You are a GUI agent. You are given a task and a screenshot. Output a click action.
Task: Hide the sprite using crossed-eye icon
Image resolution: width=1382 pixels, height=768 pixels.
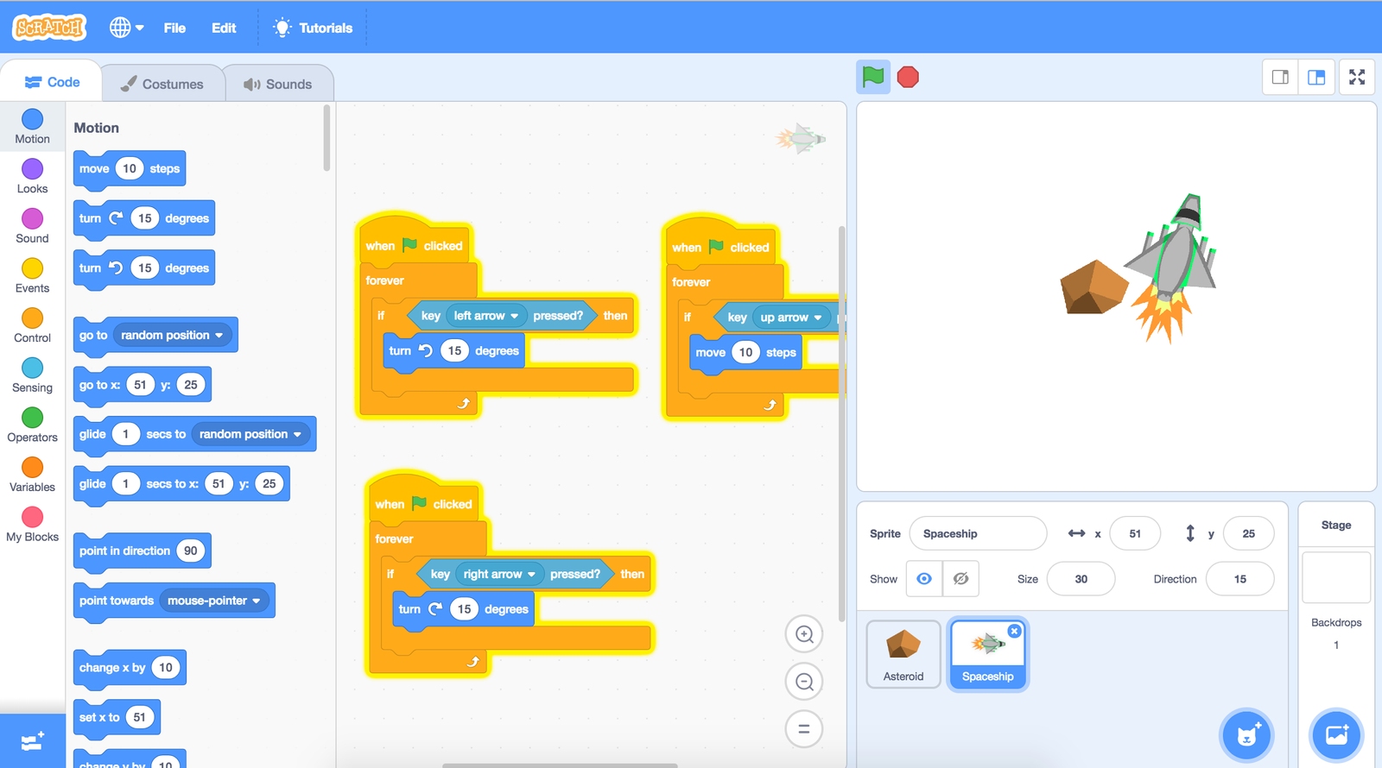960,579
